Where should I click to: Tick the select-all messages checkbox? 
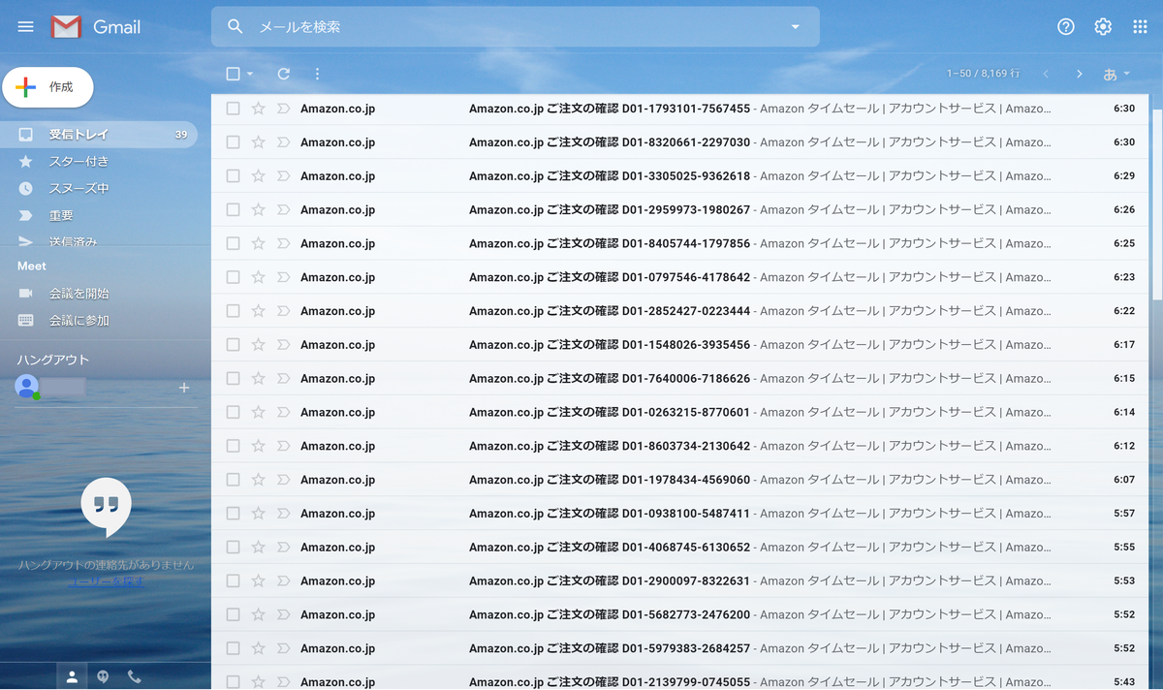233,74
